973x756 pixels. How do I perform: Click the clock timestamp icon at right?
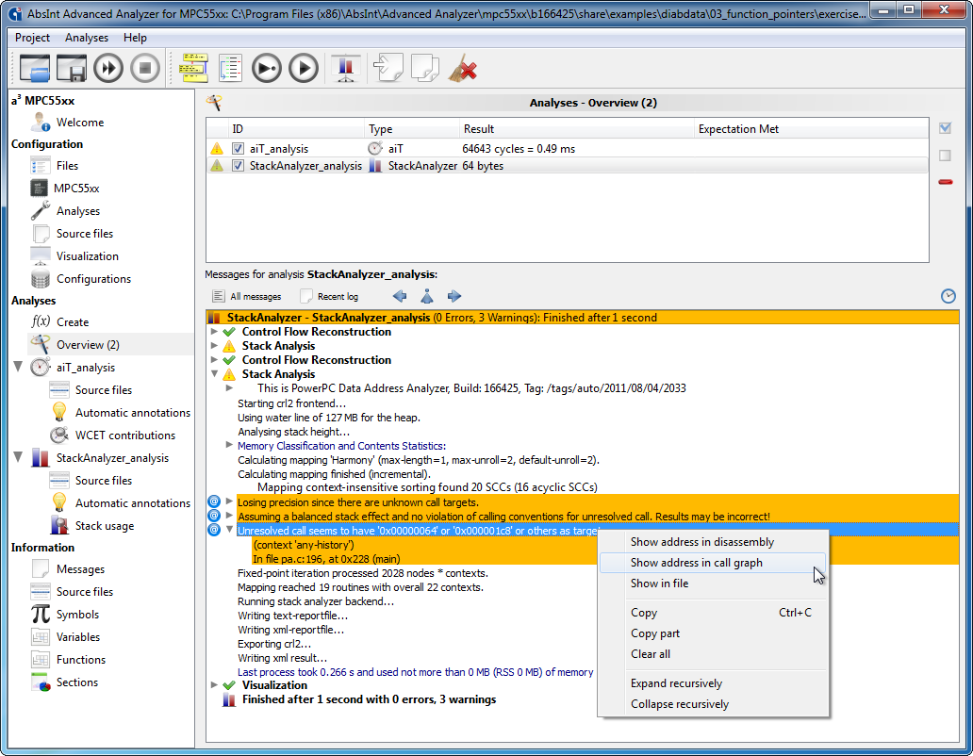point(948,296)
